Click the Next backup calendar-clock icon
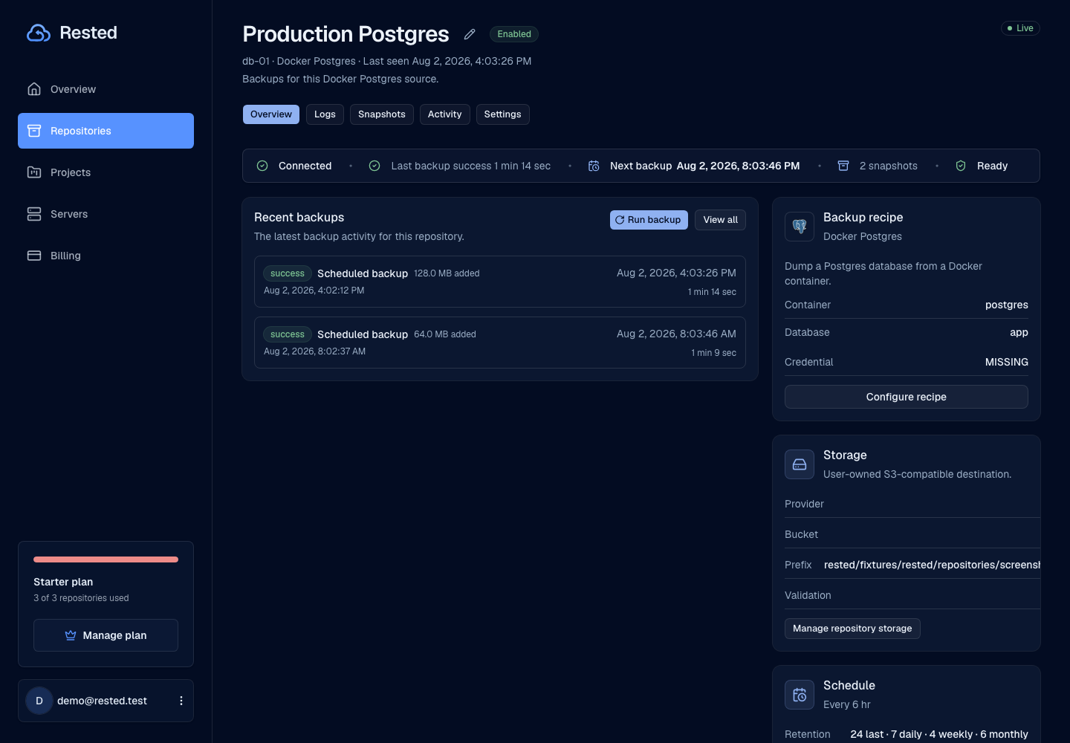This screenshot has width=1070, height=743. [x=594, y=166]
